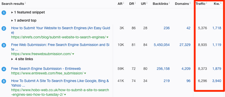Click the 27,329 referring domains number
The image size is (225, 97).
click(x=185, y=45)
